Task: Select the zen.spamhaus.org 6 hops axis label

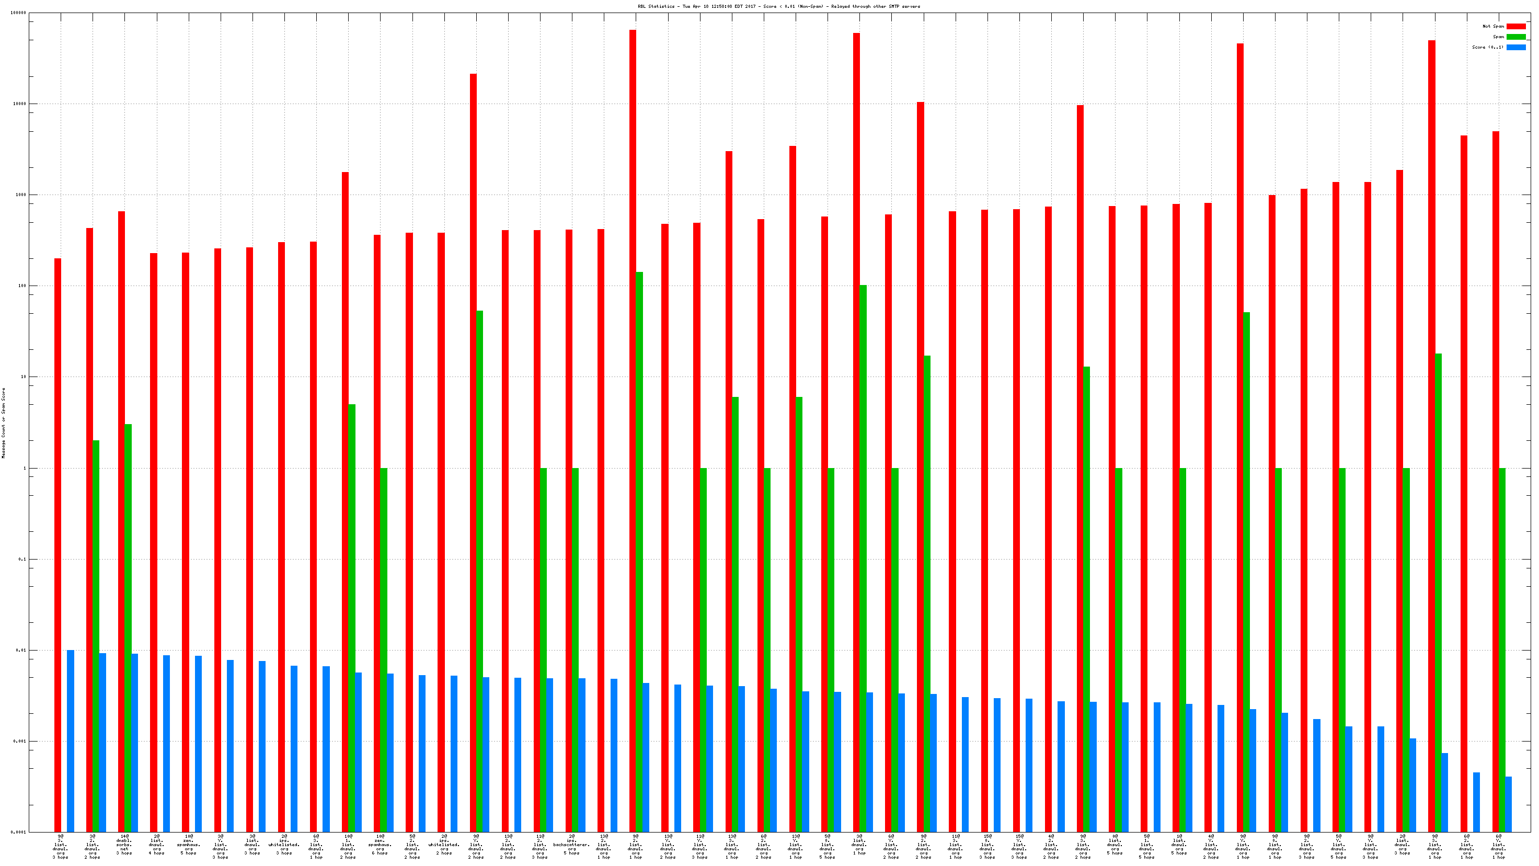Action: 380,845
